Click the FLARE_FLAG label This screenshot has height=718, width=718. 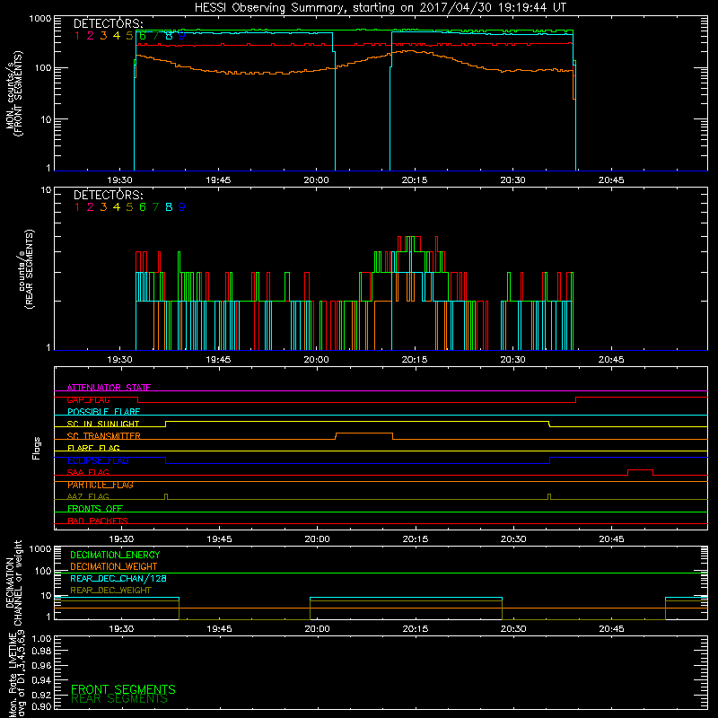(93, 448)
